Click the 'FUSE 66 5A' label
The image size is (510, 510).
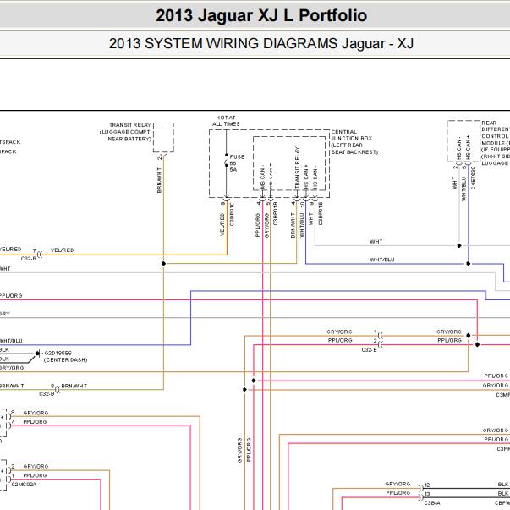pyautogui.click(x=237, y=163)
